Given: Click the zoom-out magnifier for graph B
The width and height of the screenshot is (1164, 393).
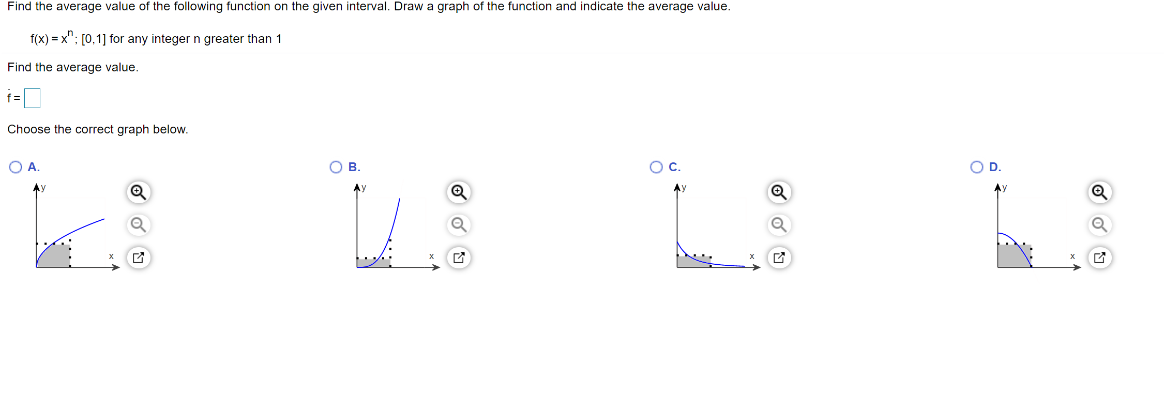Looking at the screenshot, I should click(458, 225).
